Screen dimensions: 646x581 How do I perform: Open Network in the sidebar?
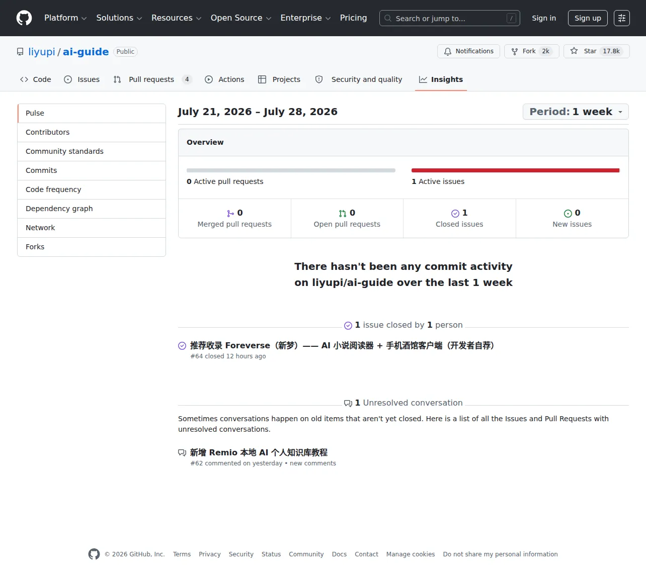tap(92, 228)
